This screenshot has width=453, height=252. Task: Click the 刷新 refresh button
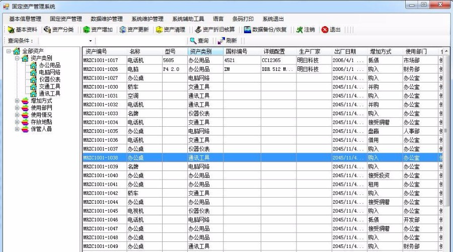(227, 41)
